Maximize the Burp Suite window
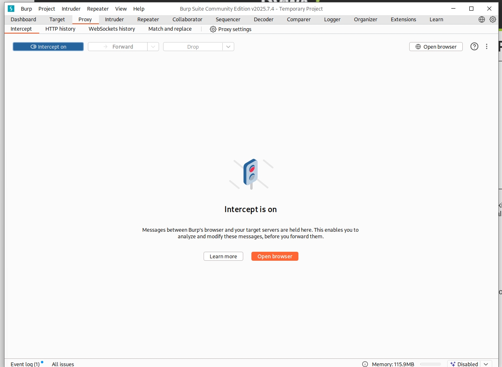 point(471,9)
